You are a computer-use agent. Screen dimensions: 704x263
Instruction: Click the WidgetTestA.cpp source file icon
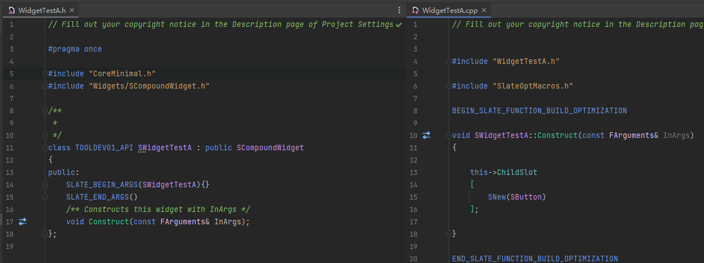pos(415,10)
